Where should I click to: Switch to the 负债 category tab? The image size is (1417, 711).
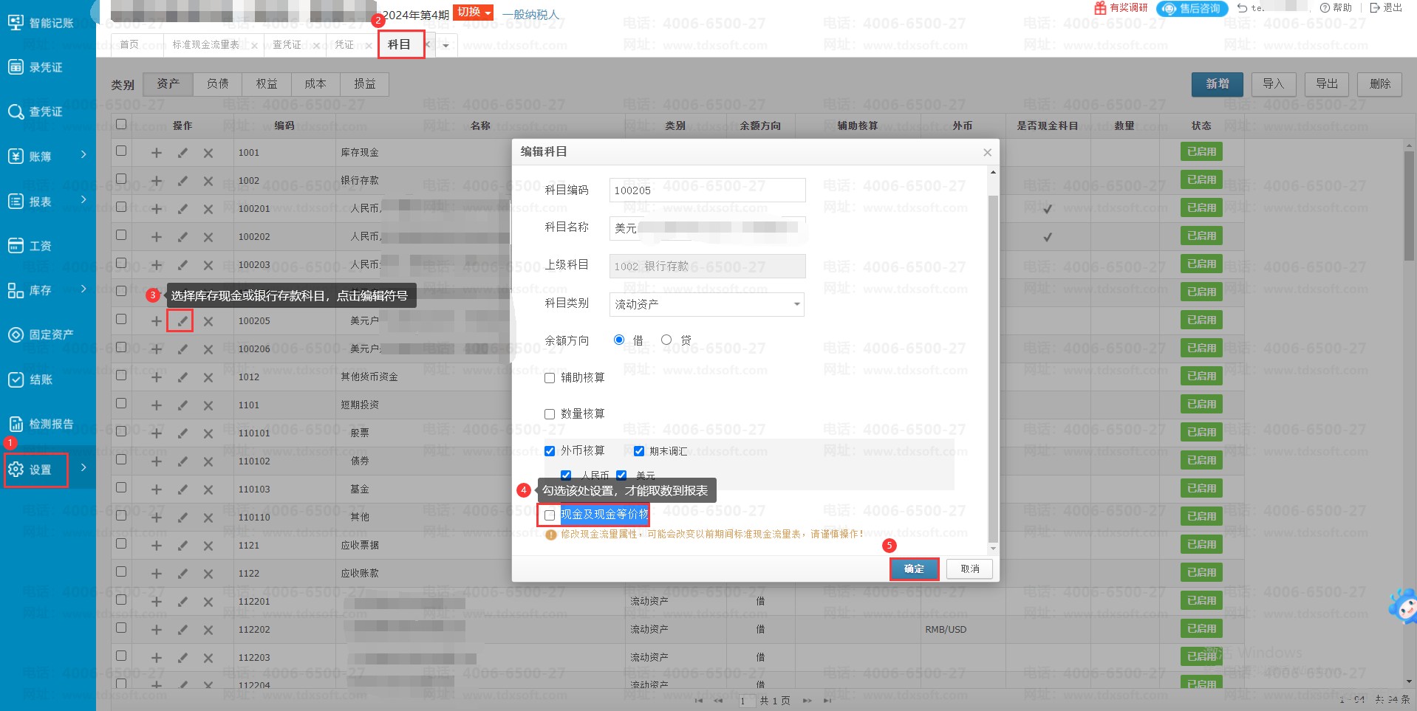(x=217, y=84)
